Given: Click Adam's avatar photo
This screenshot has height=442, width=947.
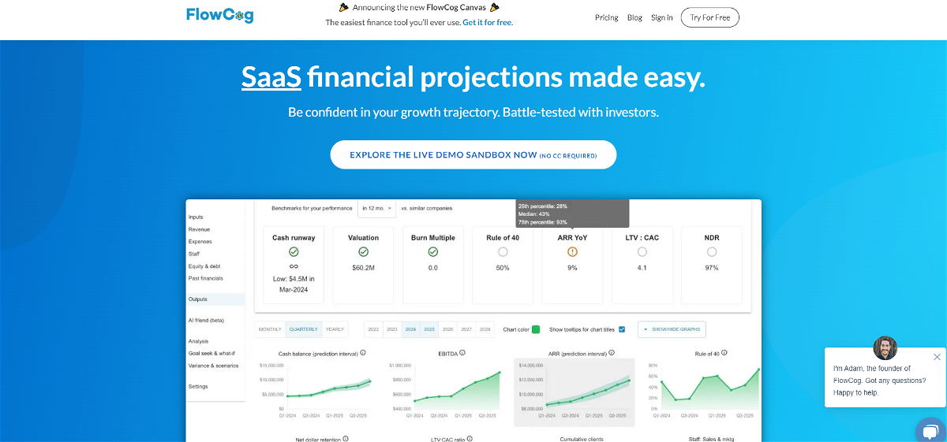Looking at the screenshot, I should tap(885, 348).
